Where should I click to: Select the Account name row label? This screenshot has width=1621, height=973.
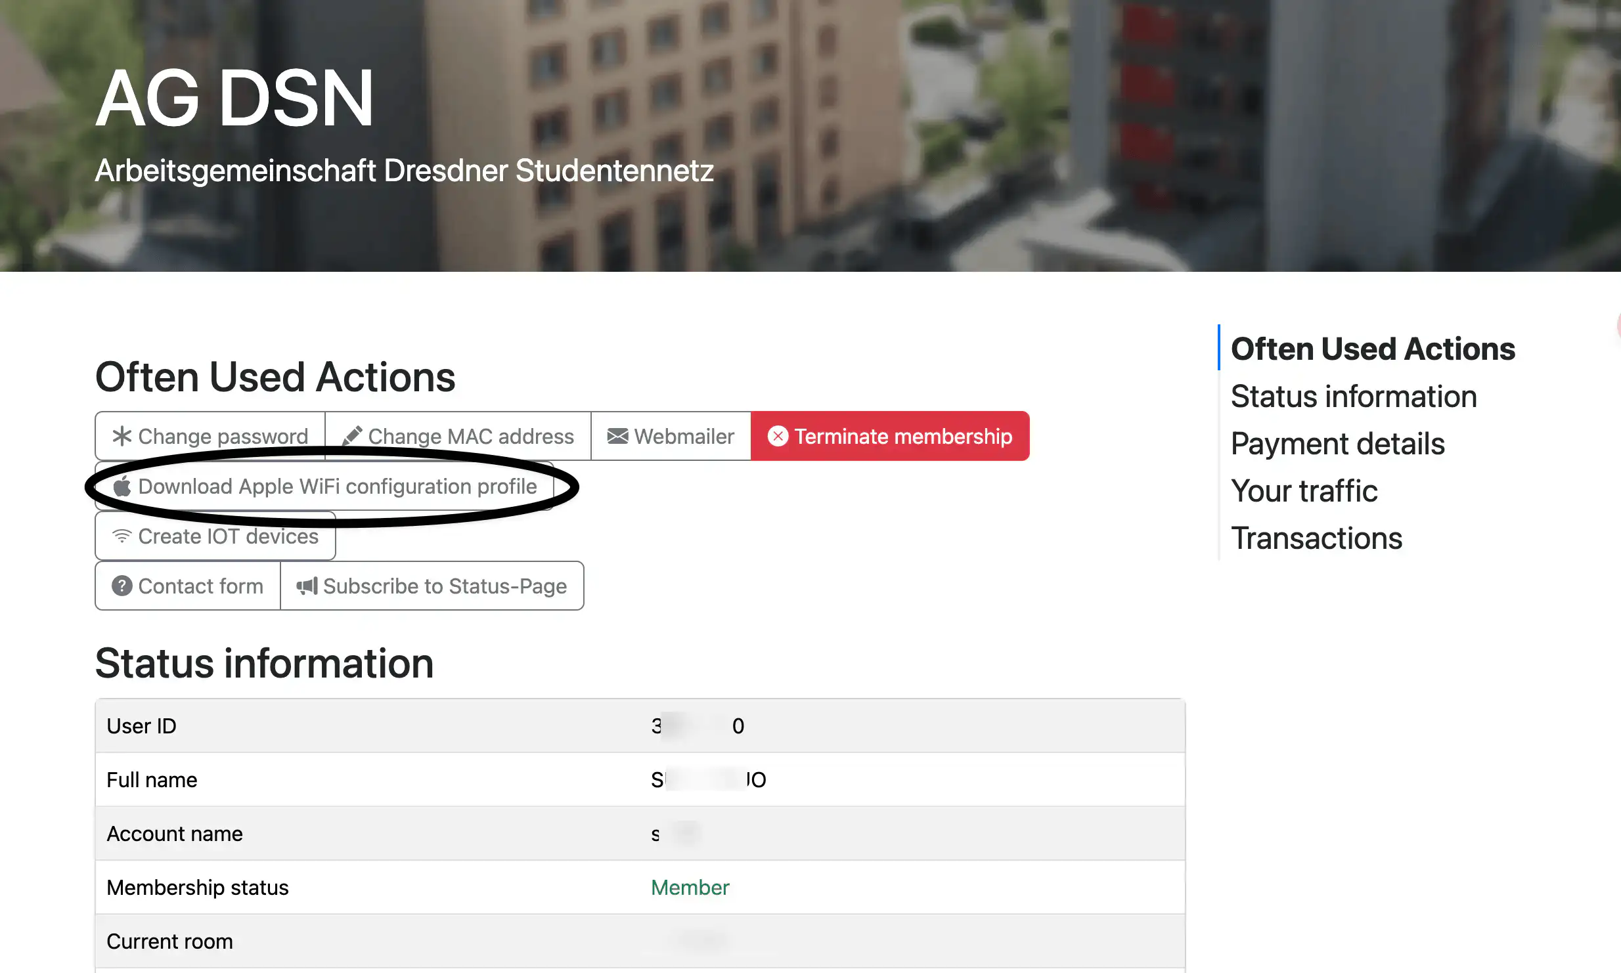pos(175,834)
